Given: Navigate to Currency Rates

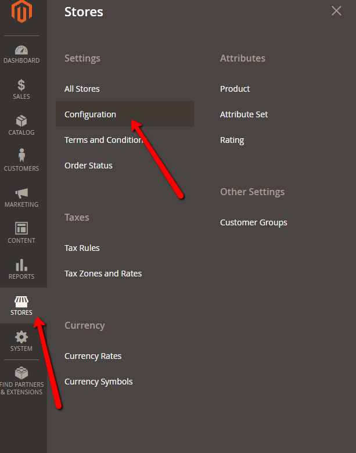Looking at the screenshot, I should (x=93, y=356).
